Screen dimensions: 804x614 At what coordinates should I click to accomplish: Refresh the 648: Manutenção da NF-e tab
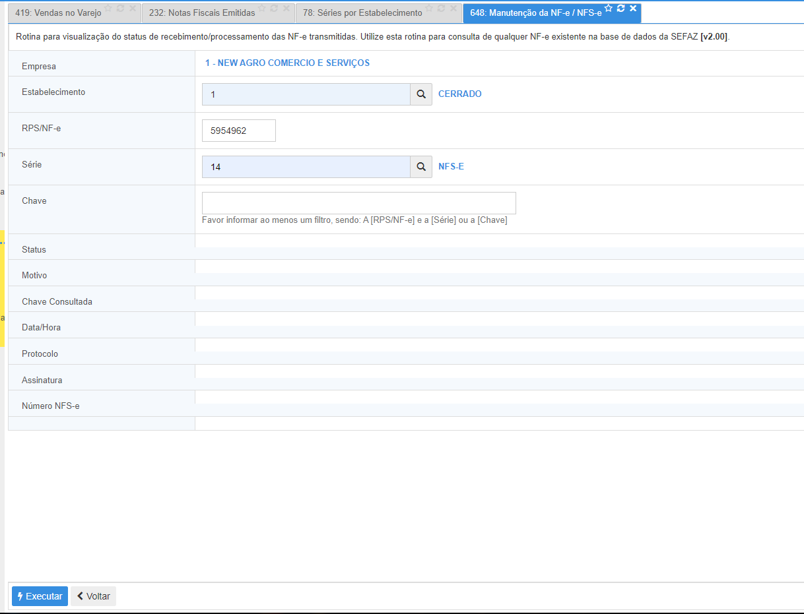620,9
